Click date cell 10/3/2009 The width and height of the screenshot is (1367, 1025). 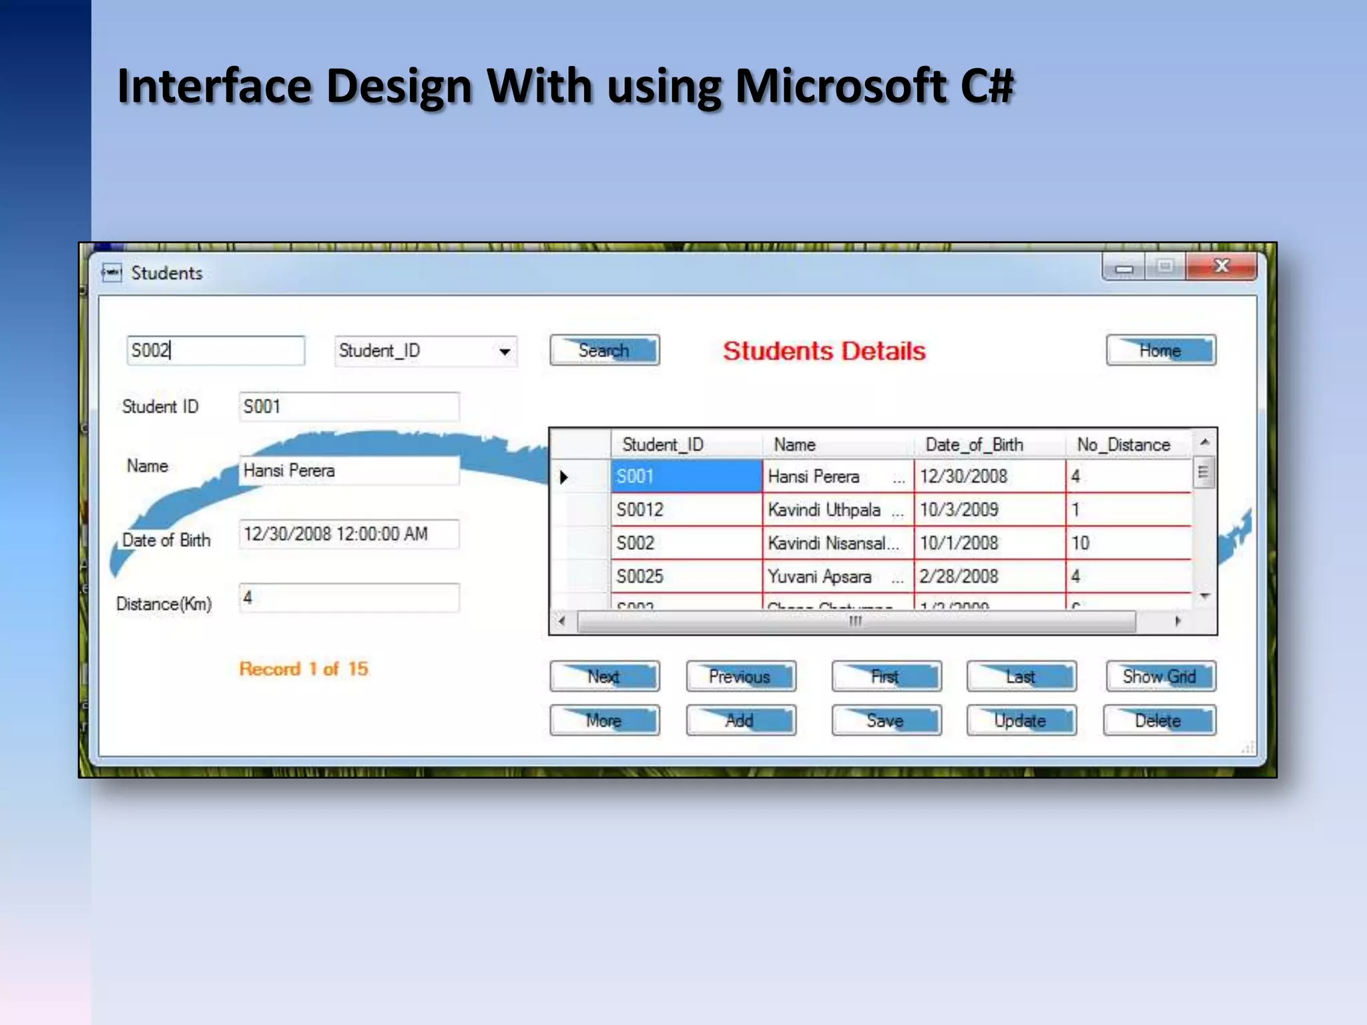pyautogui.click(x=989, y=510)
